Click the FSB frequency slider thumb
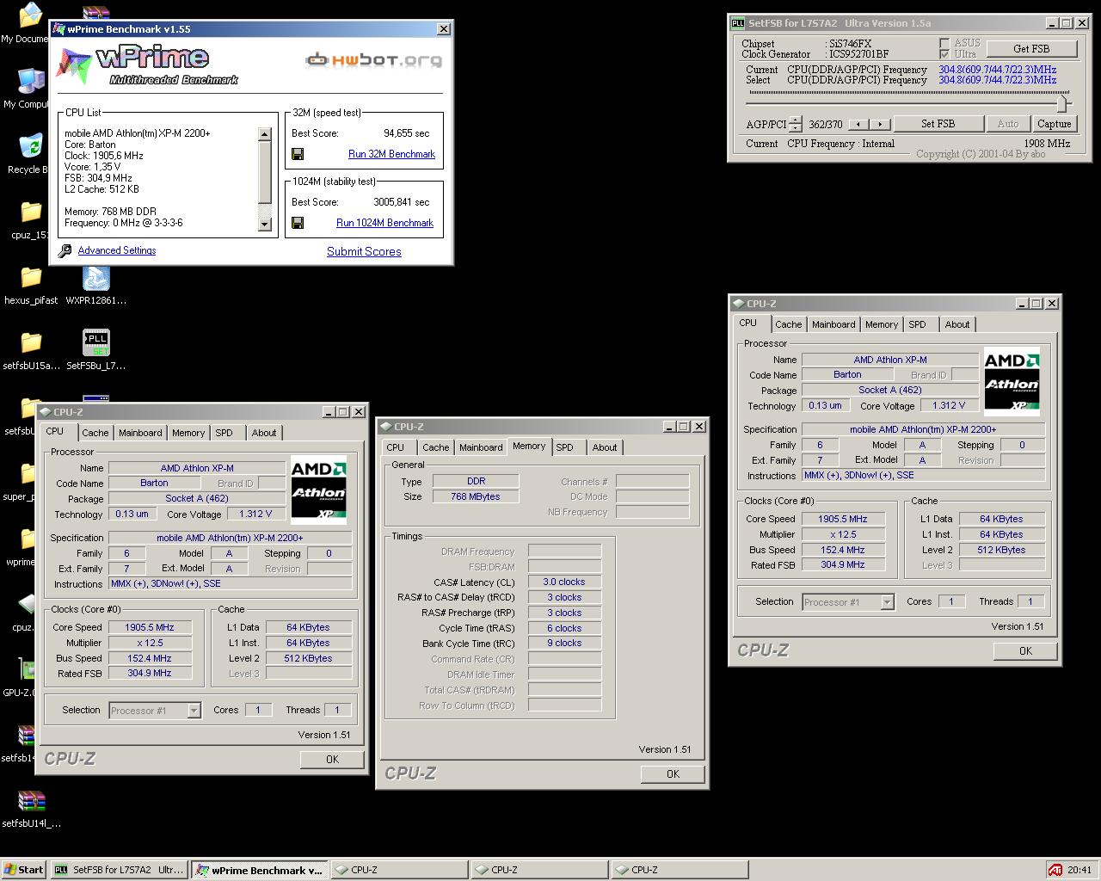 coord(1063,102)
